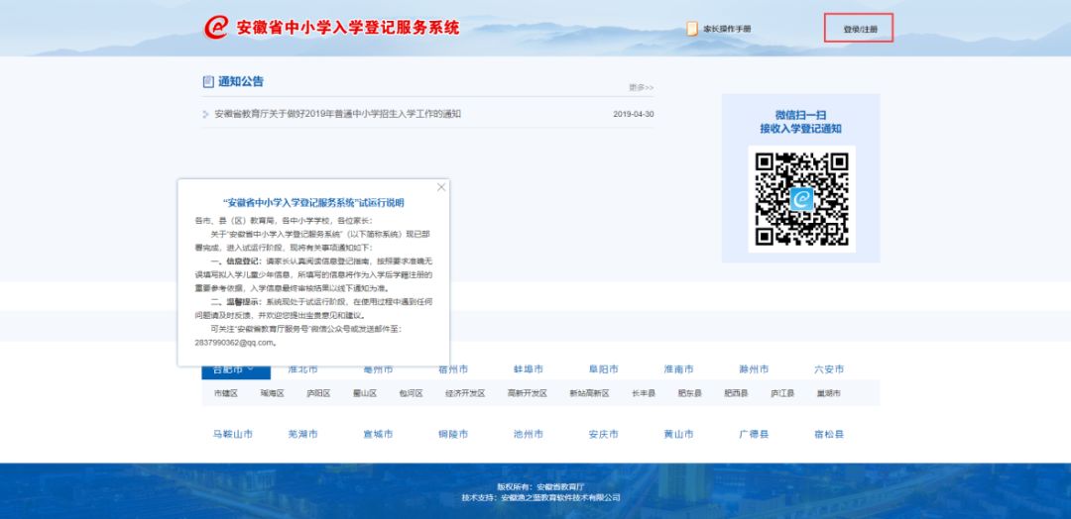Image resolution: width=1071 pixels, height=519 pixels.
Task: Open the 2019年普通中小学招生入学 notice
Action: [x=337, y=114]
